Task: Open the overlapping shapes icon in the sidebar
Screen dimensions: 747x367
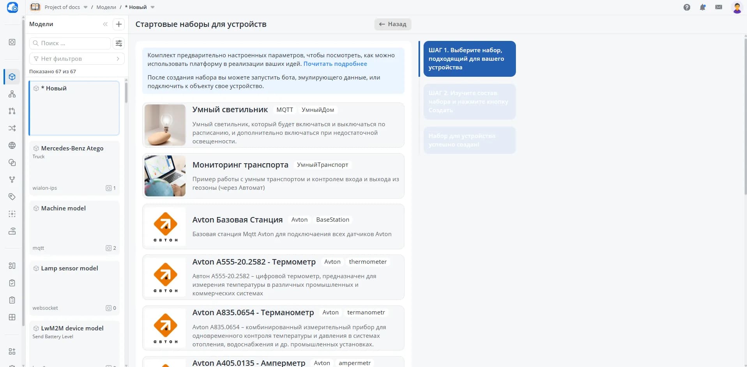Action: 12,162
